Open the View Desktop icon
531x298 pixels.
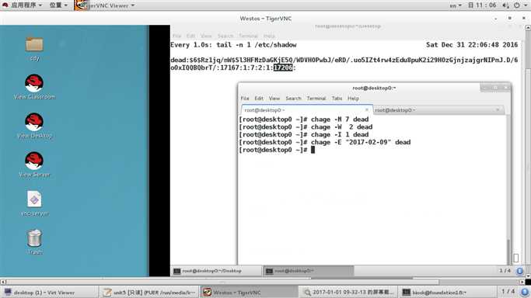point(34,126)
